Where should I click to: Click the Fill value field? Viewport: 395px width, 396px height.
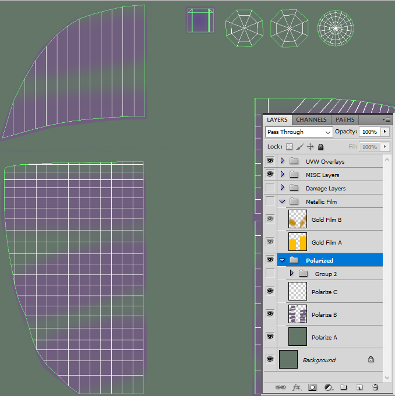point(370,147)
